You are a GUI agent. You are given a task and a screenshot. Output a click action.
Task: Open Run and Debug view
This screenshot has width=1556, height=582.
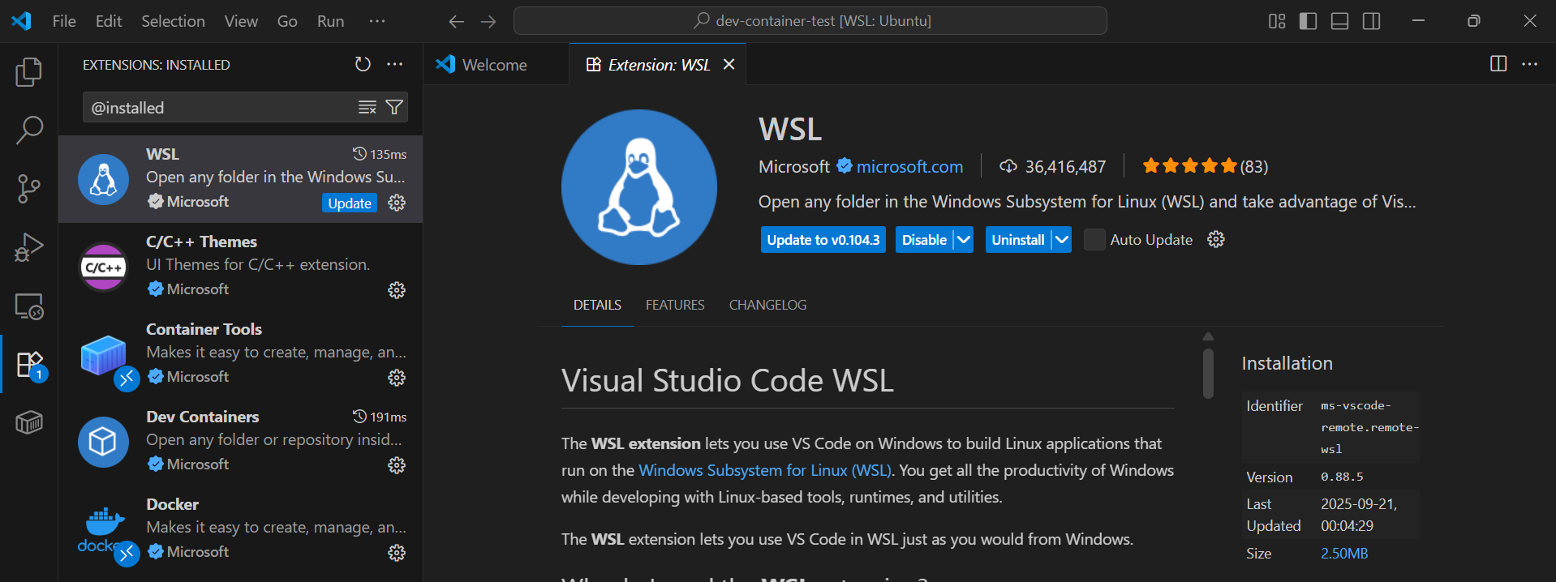pos(29,247)
